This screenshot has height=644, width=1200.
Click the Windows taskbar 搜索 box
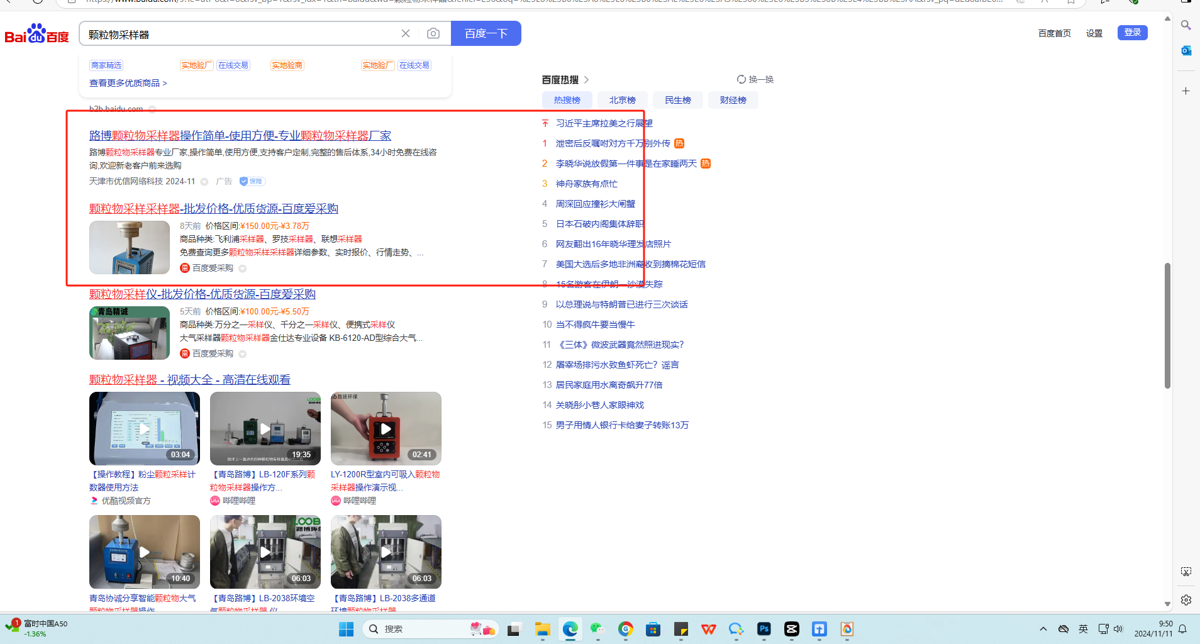point(431,629)
